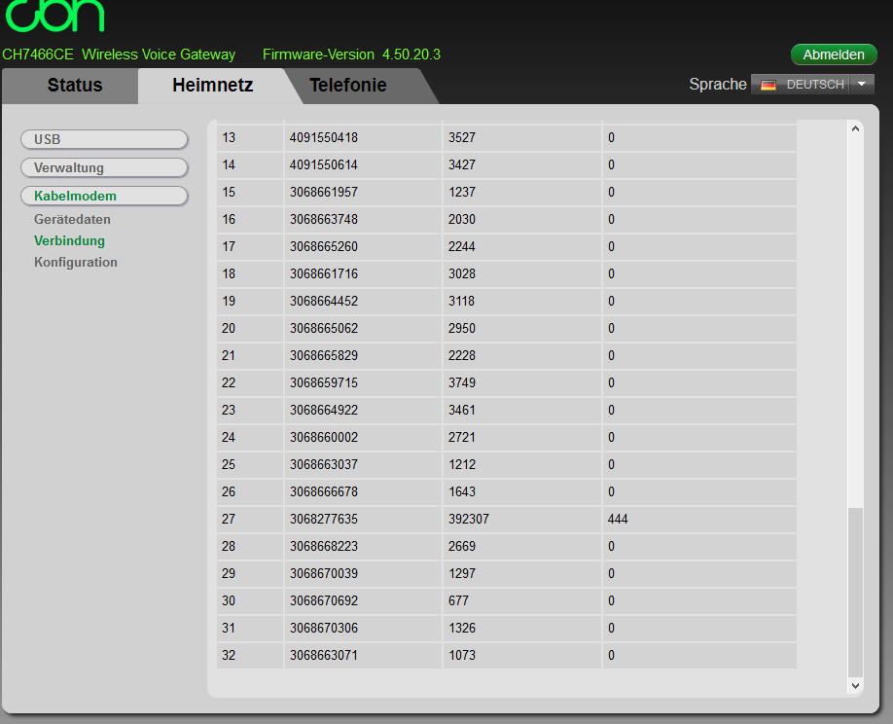
Task: Click the scrollbar up arrow
Action: [855, 127]
